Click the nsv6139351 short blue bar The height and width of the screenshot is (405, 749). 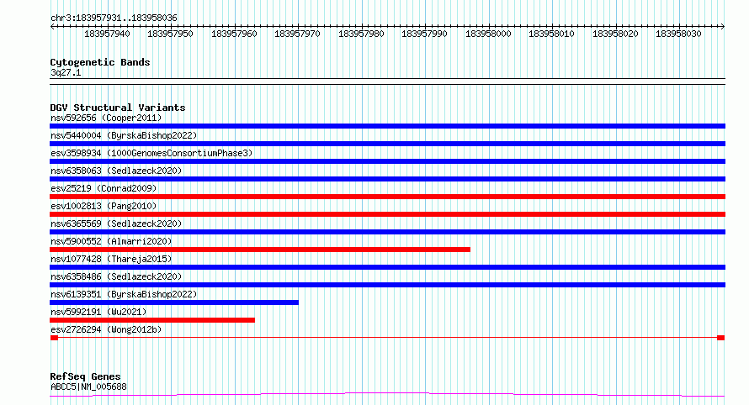(x=174, y=302)
